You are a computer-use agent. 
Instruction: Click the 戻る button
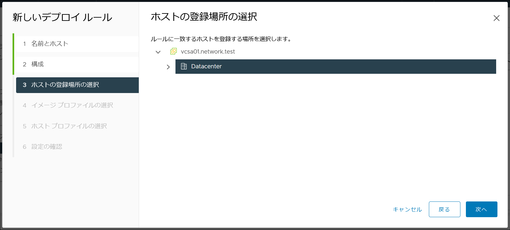pos(444,209)
